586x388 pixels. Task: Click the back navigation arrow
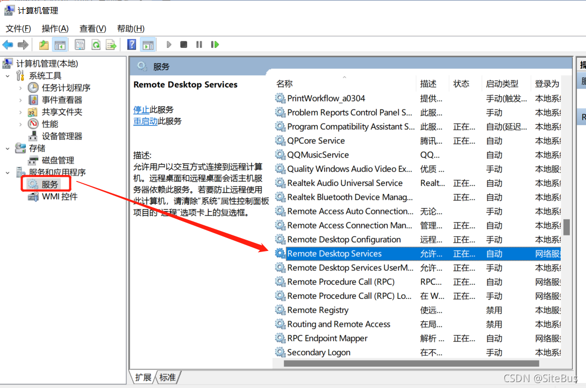[8, 45]
